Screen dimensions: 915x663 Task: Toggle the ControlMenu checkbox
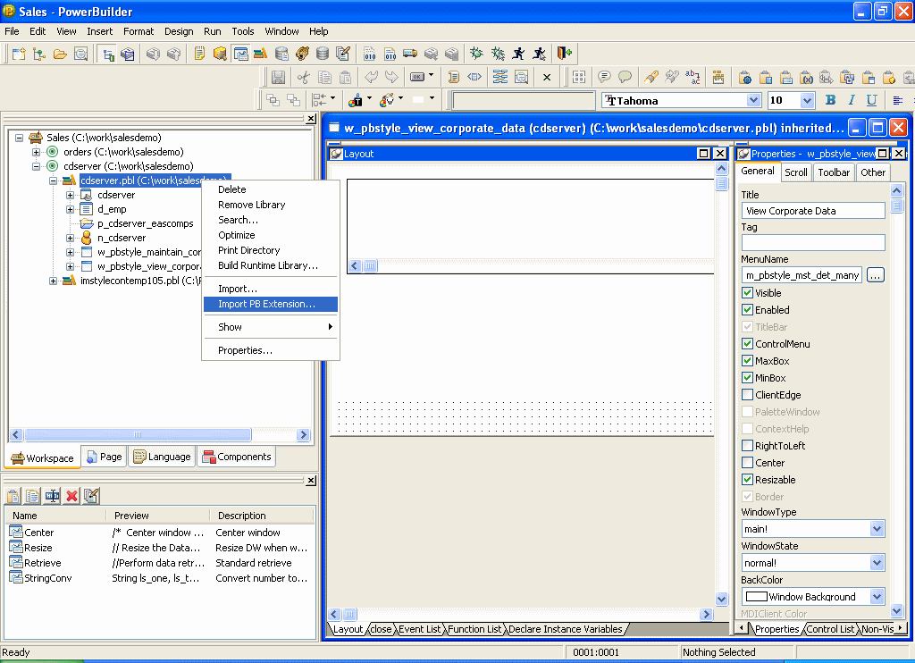click(x=748, y=344)
